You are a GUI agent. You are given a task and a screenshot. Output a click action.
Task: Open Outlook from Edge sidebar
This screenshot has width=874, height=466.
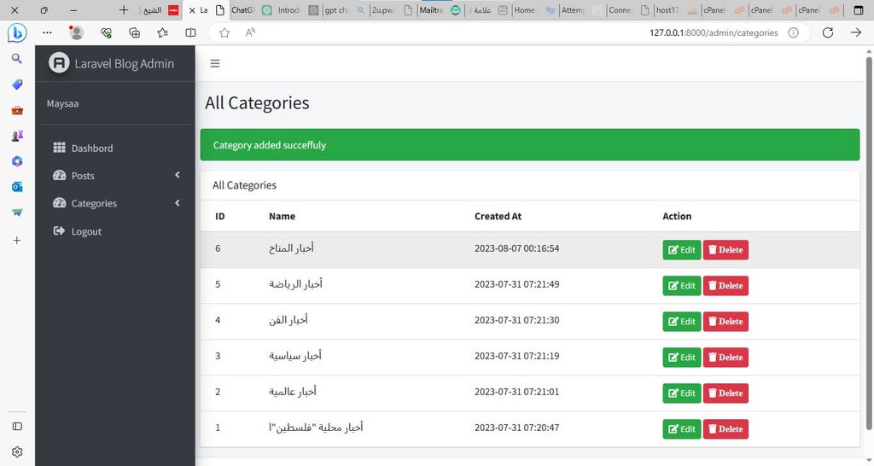point(17,187)
